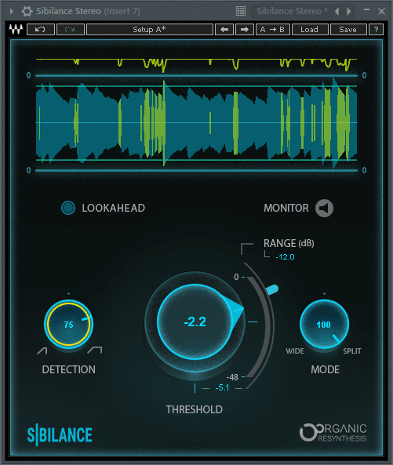Image resolution: width=393 pixels, height=465 pixels.
Task: Click the Sibilance Stereo (Insert 7) title
Action: 88,11
